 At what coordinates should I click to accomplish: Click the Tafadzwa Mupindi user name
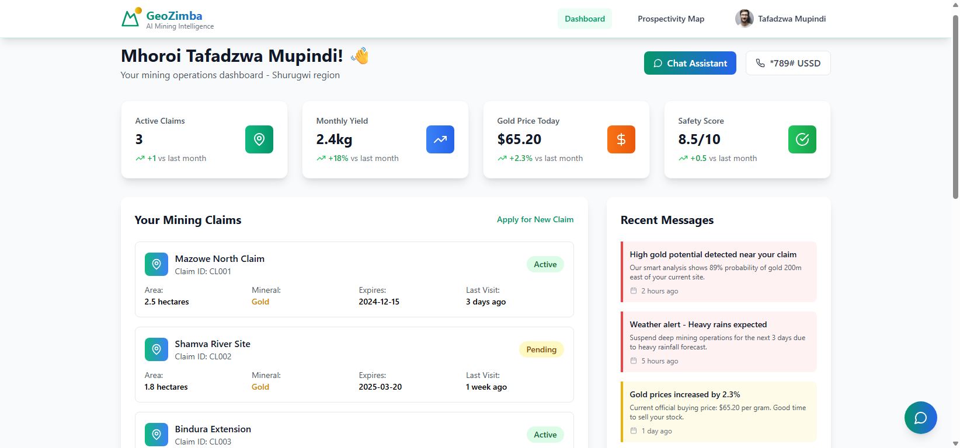[792, 19]
